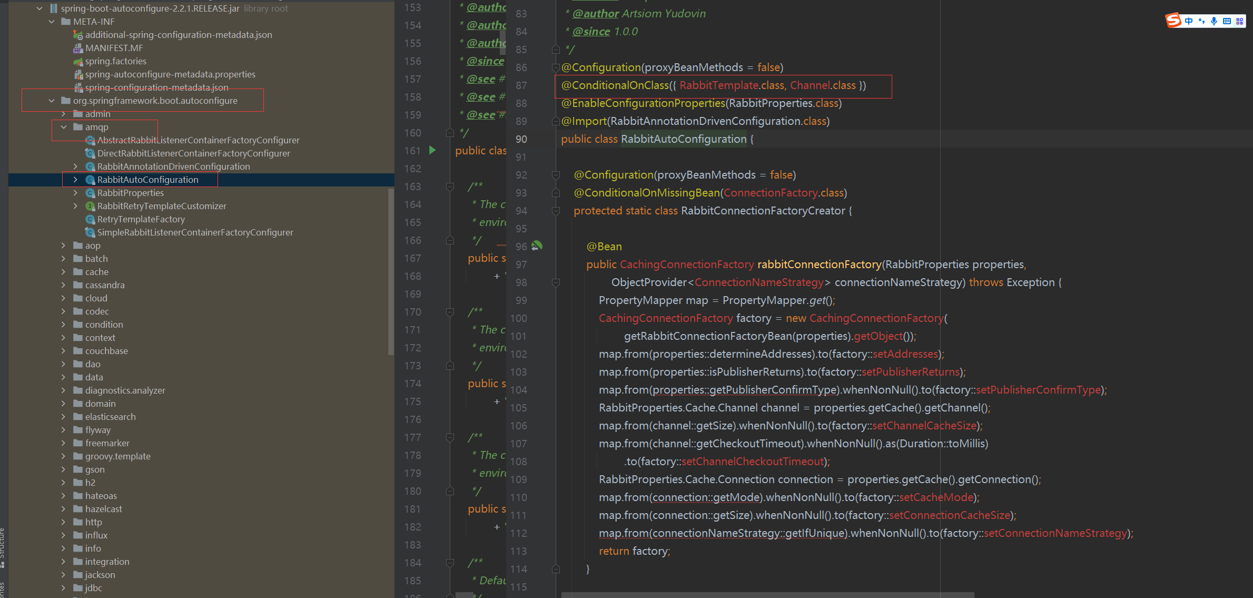Open the Sogou toolbox grid icon
This screenshot has height=598, width=1253.
coord(1240,21)
